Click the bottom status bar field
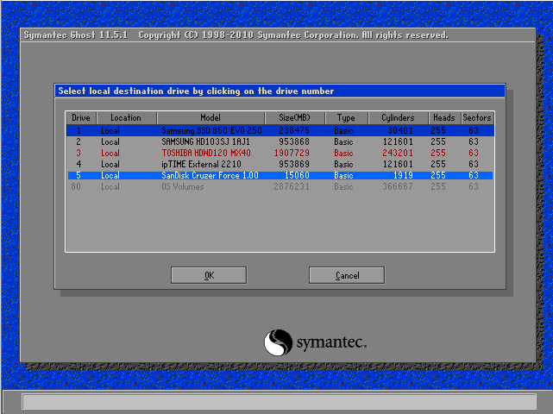This screenshot has width=553, height=414. [279, 402]
